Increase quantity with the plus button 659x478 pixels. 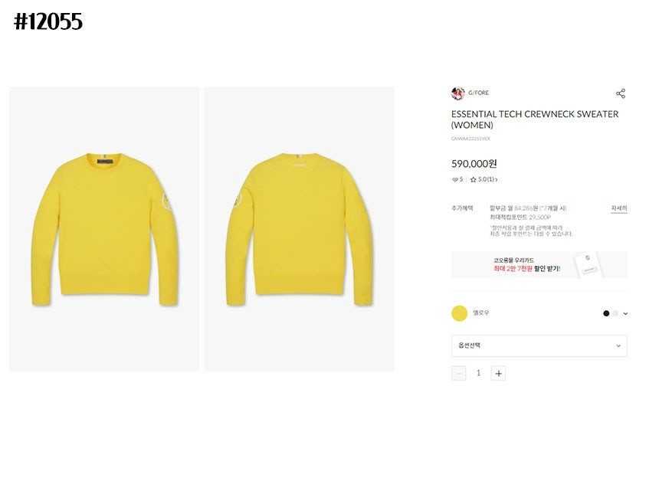pos(498,373)
